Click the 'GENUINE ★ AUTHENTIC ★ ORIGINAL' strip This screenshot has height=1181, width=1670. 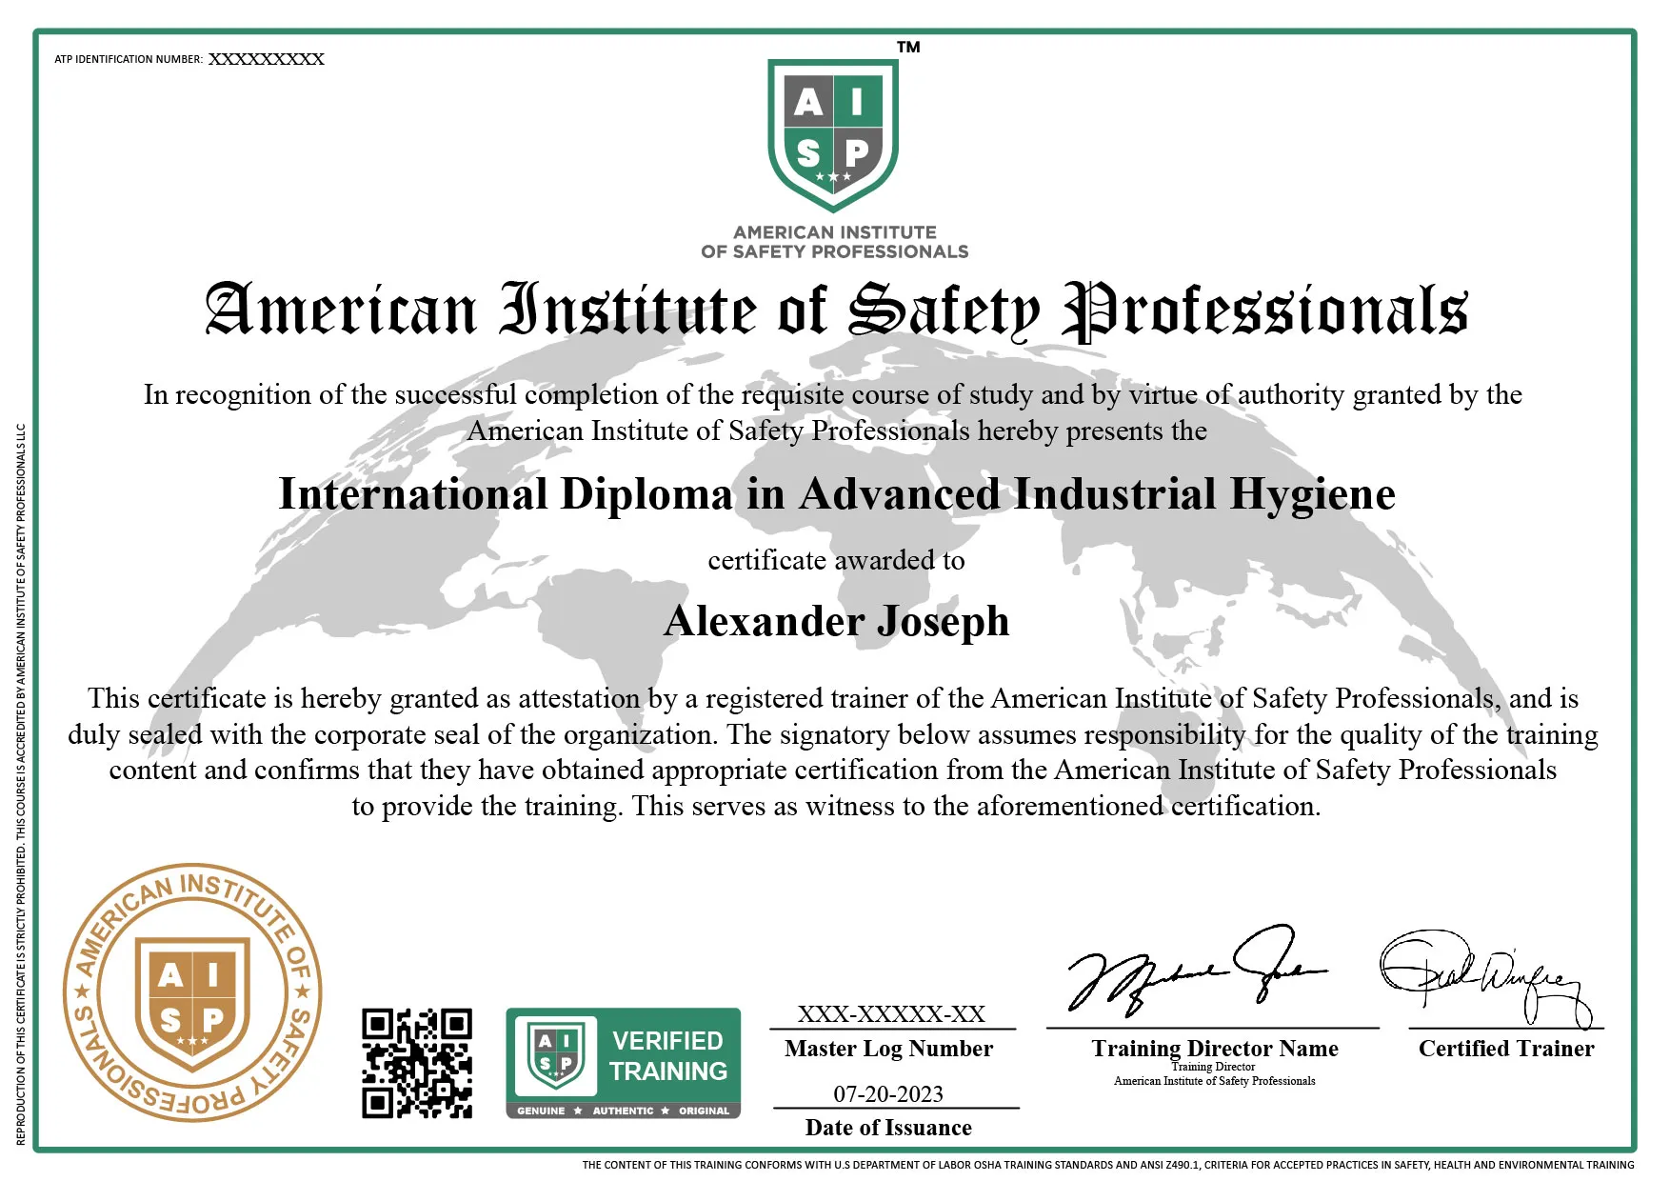click(x=624, y=1111)
